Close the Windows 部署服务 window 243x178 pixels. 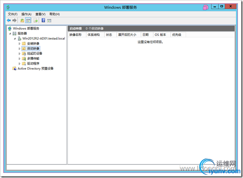[x=231, y=6]
